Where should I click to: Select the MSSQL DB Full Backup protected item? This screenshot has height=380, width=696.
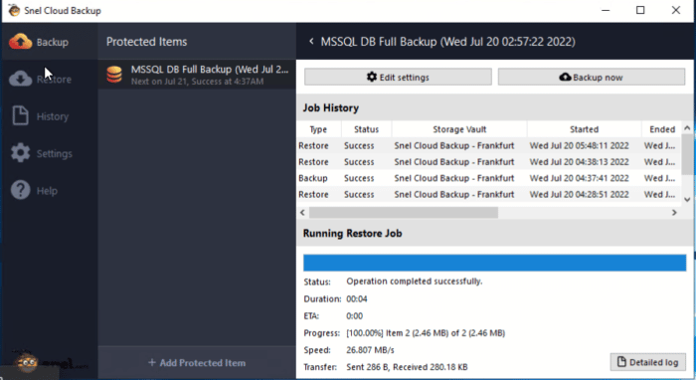pyautogui.click(x=197, y=75)
